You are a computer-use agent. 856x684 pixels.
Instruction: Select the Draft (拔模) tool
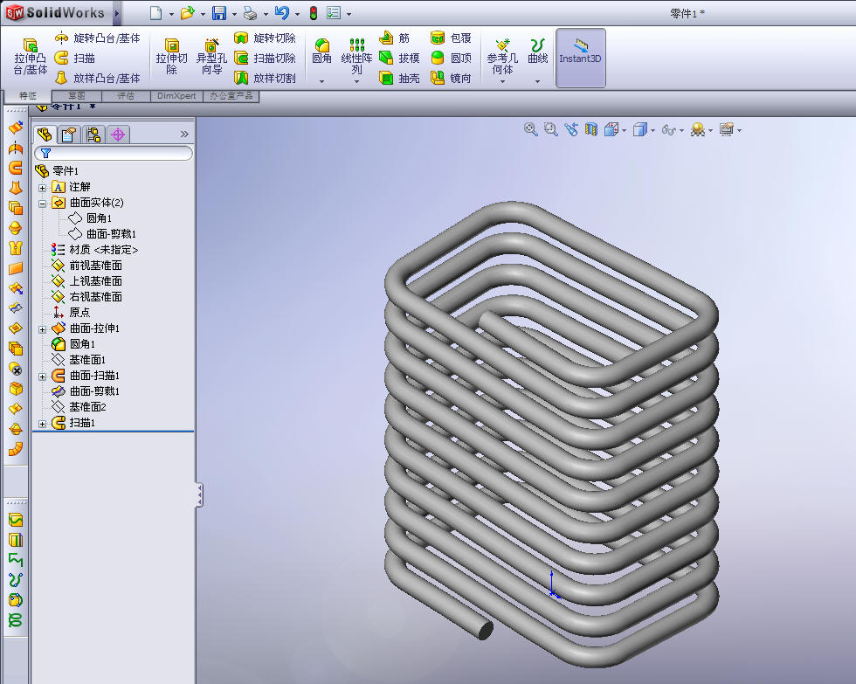click(x=399, y=58)
